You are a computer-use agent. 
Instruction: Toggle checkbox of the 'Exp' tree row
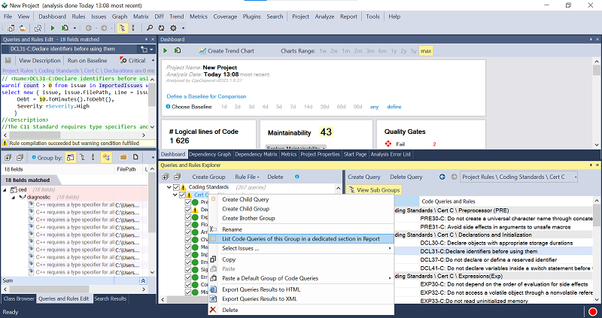pos(188,217)
